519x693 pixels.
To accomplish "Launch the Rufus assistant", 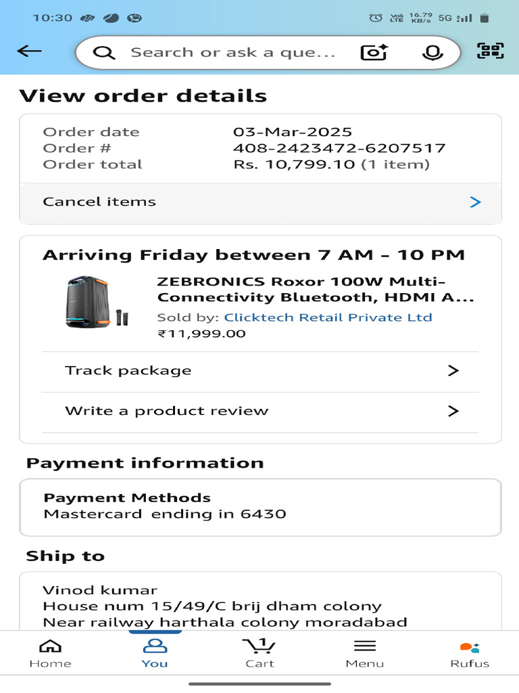I will (470, 653).
